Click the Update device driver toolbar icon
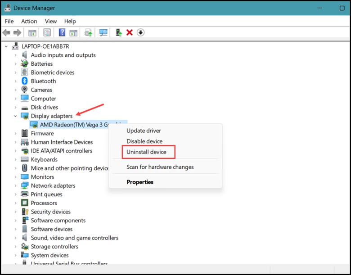This screenshot has height=275, width=351. (88, 33)
